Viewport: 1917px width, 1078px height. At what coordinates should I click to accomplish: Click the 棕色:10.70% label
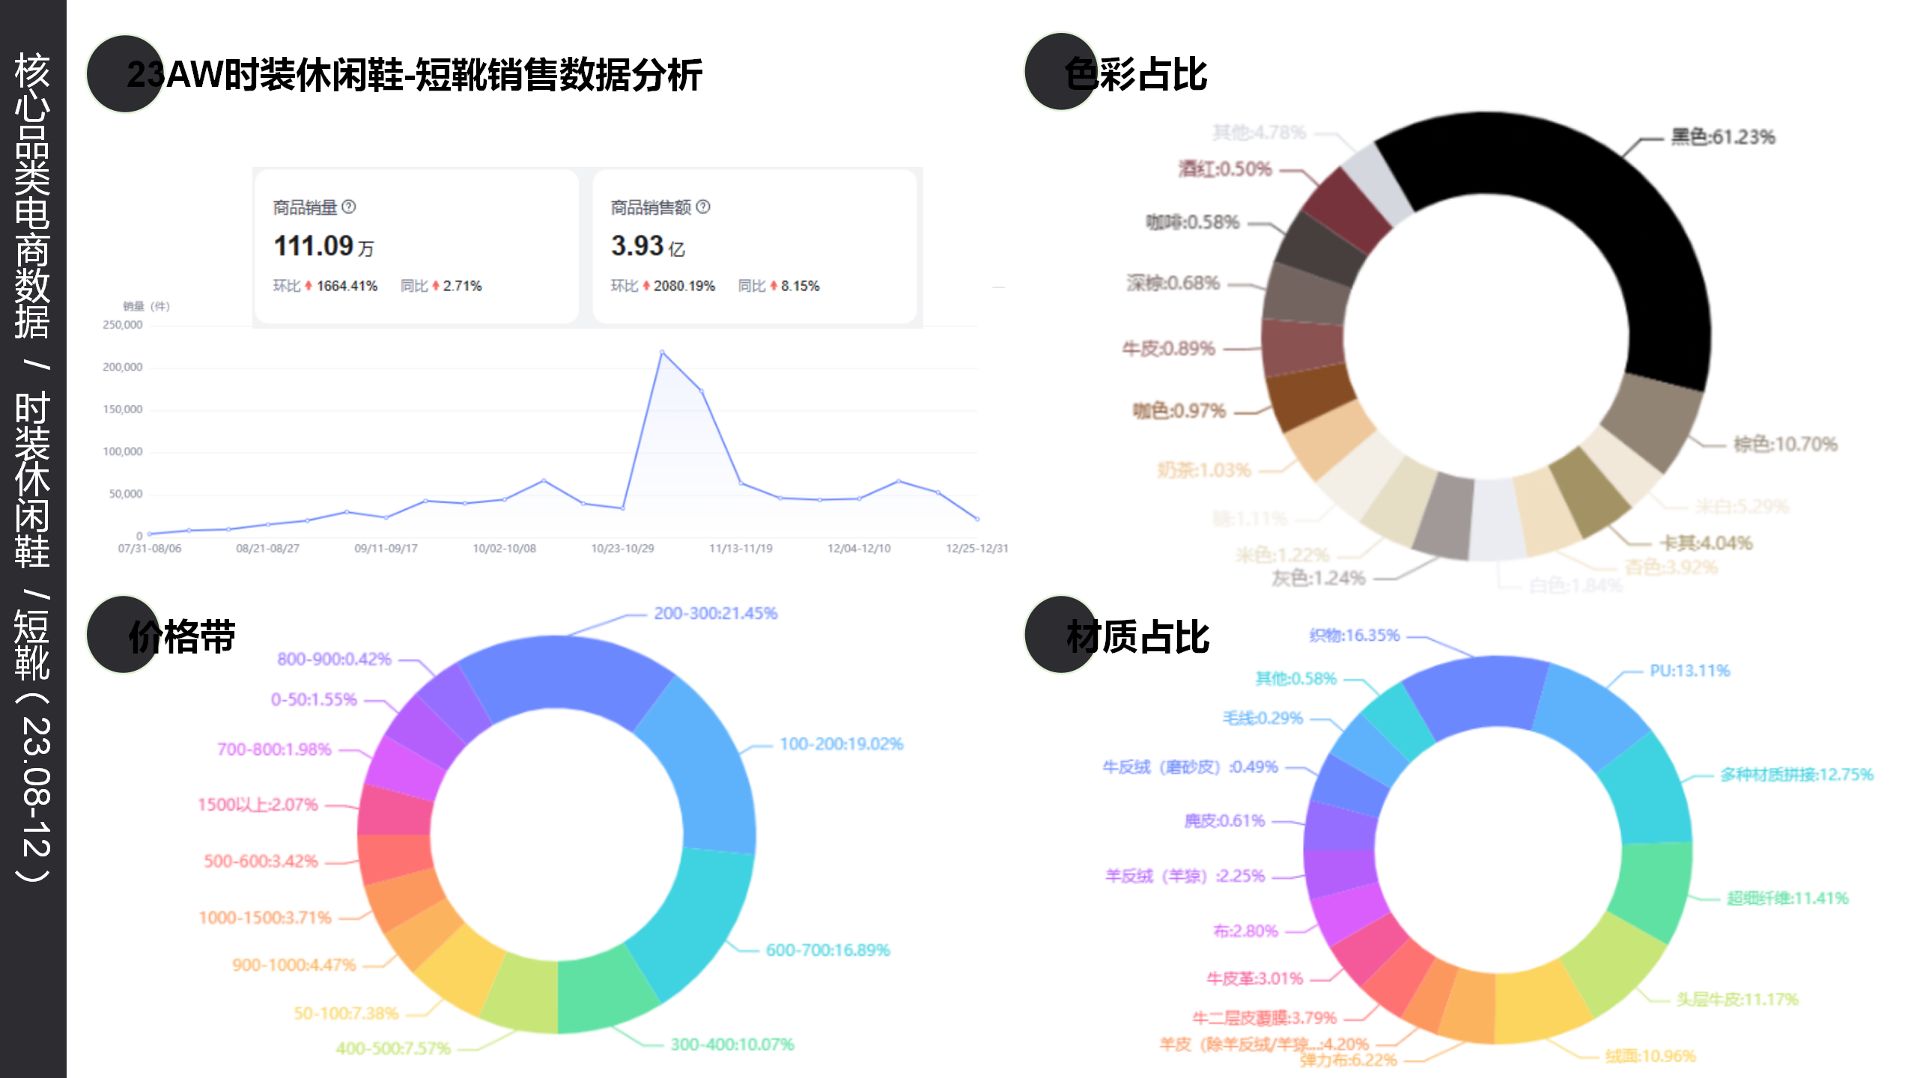point(1785,444)
